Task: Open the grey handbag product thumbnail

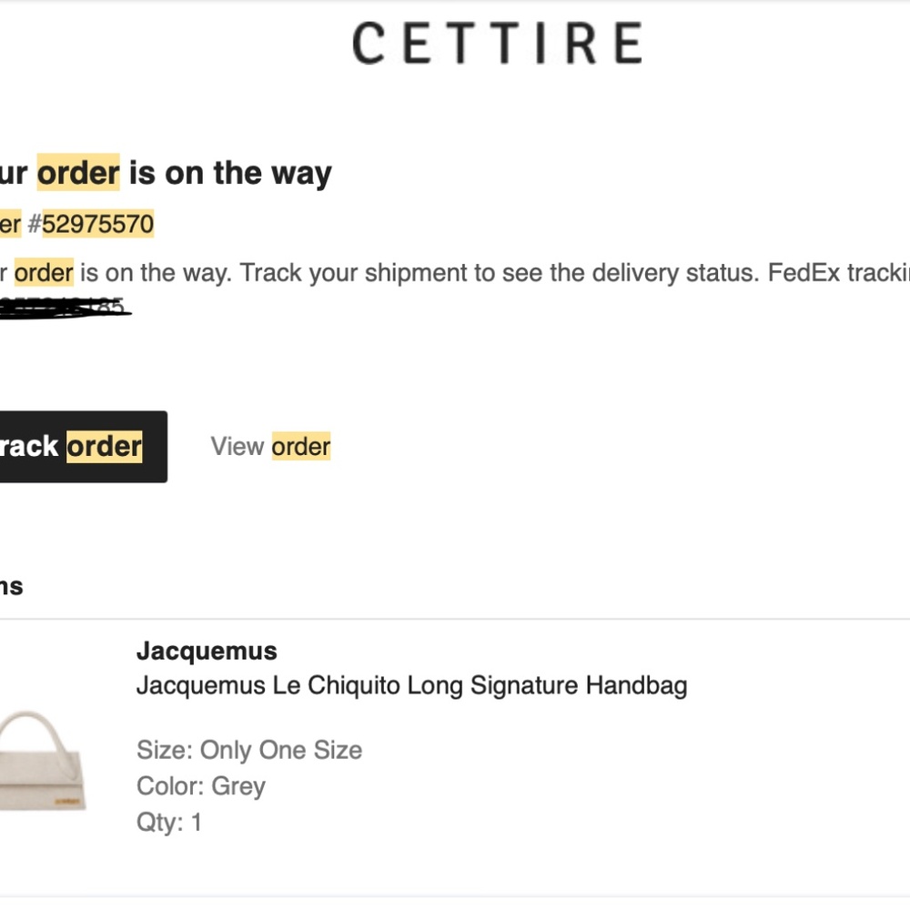Action: (x=43, y=761)
